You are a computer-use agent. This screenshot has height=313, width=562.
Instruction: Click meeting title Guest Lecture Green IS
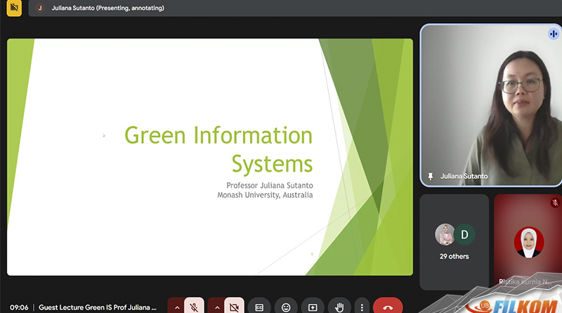(x=98, y=307)
